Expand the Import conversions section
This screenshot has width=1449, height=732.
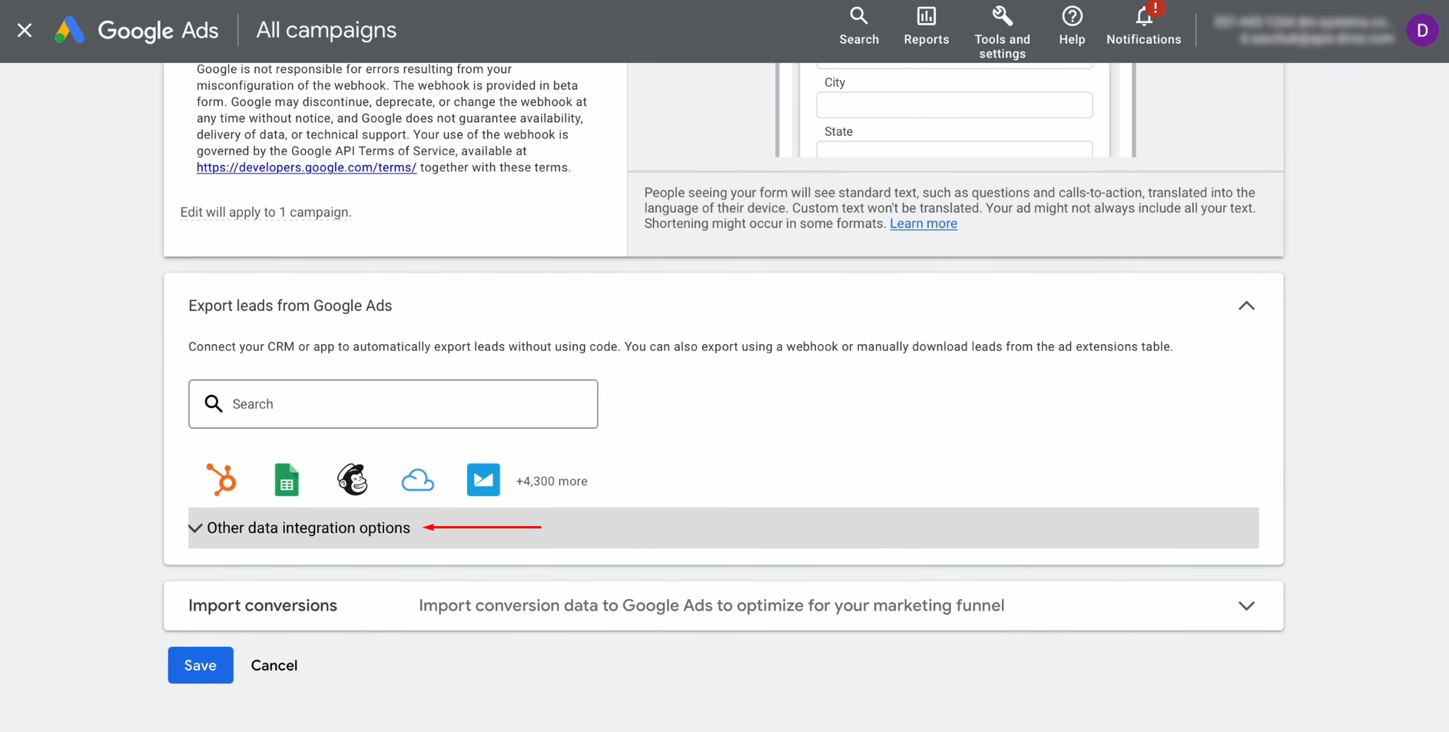coord(1246,606)
